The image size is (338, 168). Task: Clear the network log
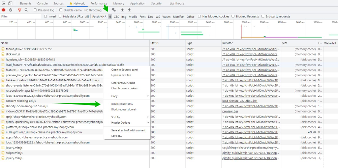[10, 10]
